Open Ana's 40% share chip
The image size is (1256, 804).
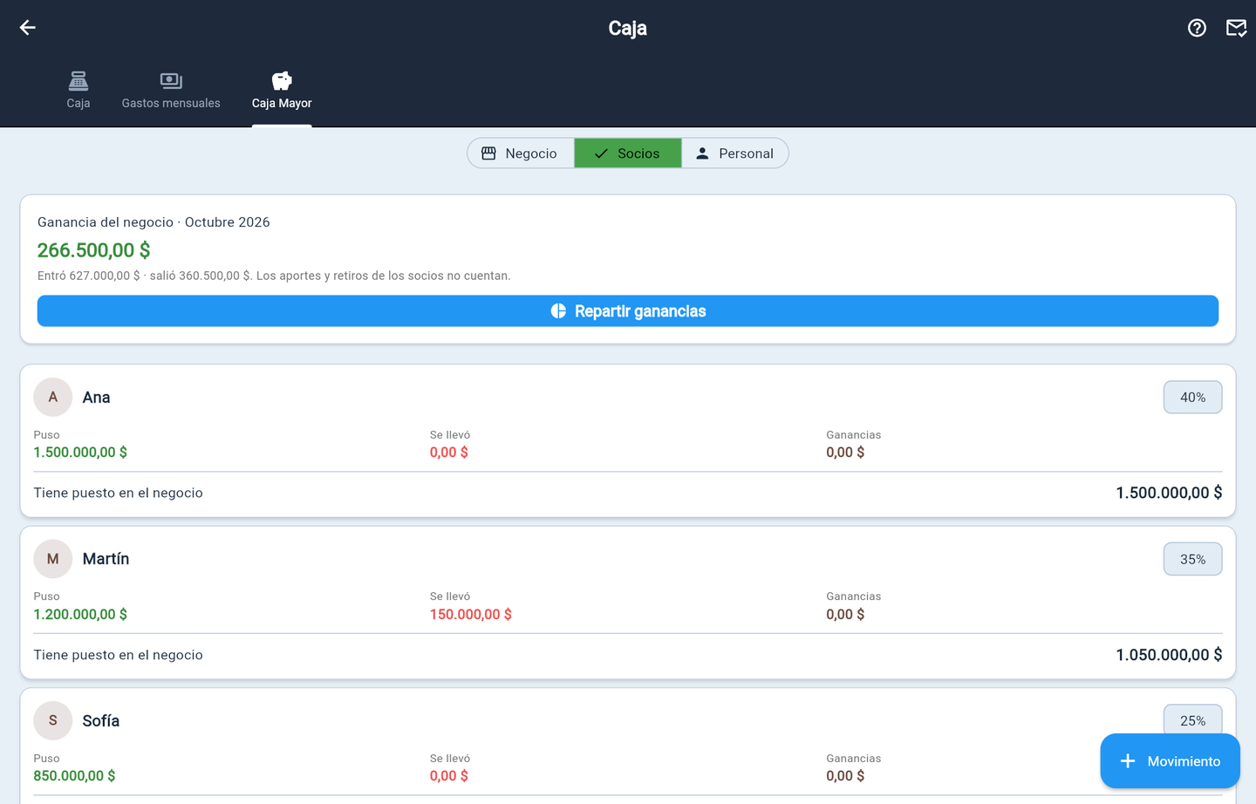(1192, 398)
